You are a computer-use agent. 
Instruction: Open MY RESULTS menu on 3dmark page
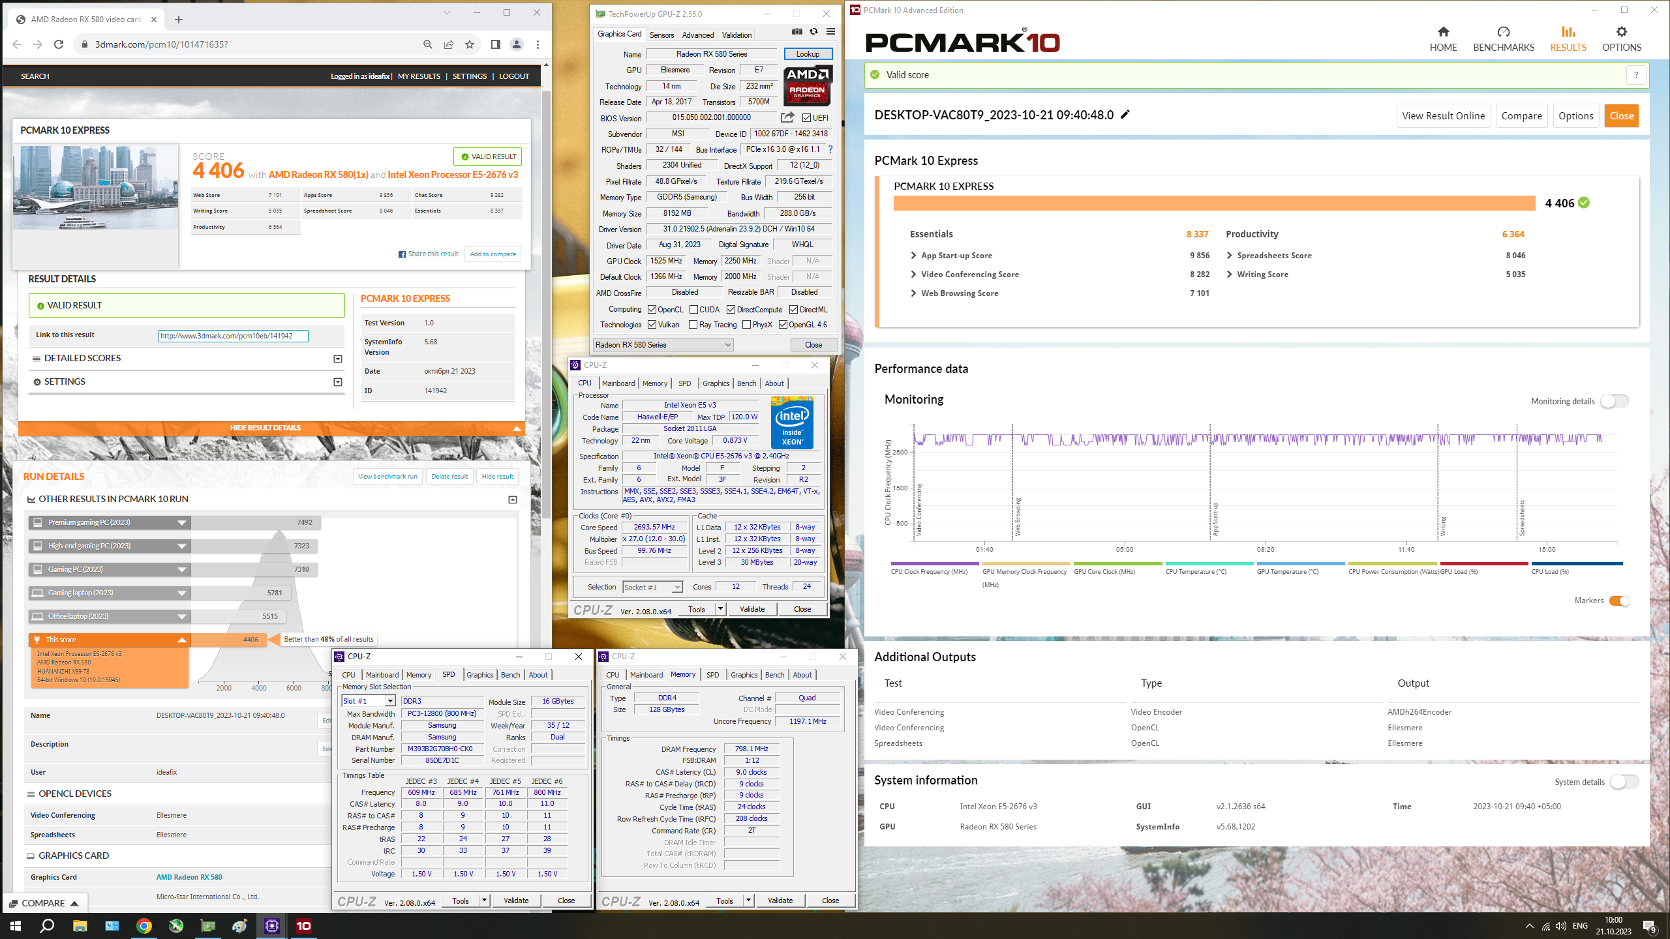pyautogui.click(x=419, y=76)
